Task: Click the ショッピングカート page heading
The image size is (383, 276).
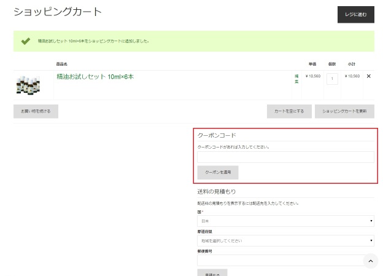Action: [x=58, y=12]
